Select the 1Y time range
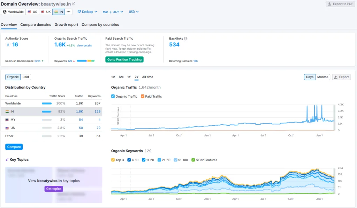 (129, 77)
